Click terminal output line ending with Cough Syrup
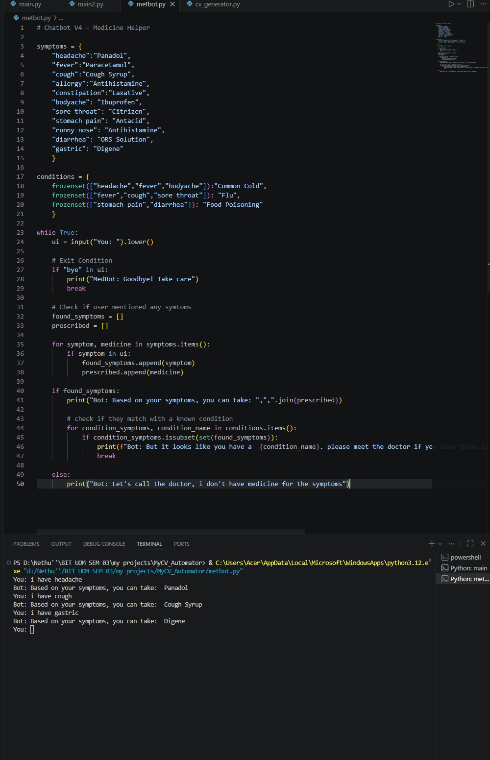490x760 pixels. [x=108, y=604]
